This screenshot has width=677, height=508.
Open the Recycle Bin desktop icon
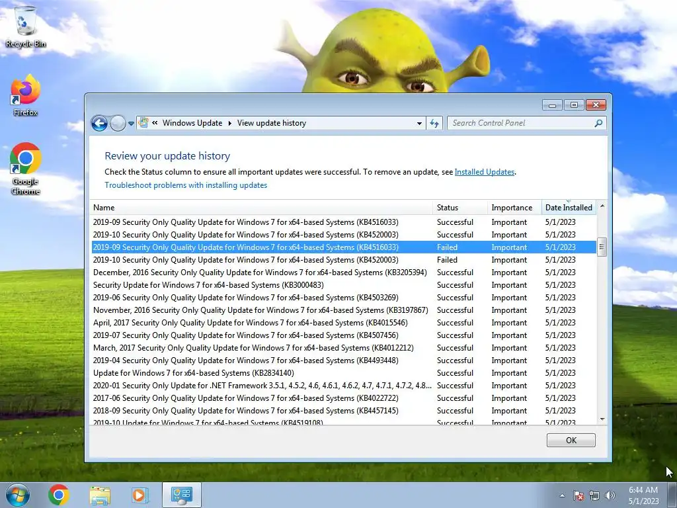tap(26, 26)
